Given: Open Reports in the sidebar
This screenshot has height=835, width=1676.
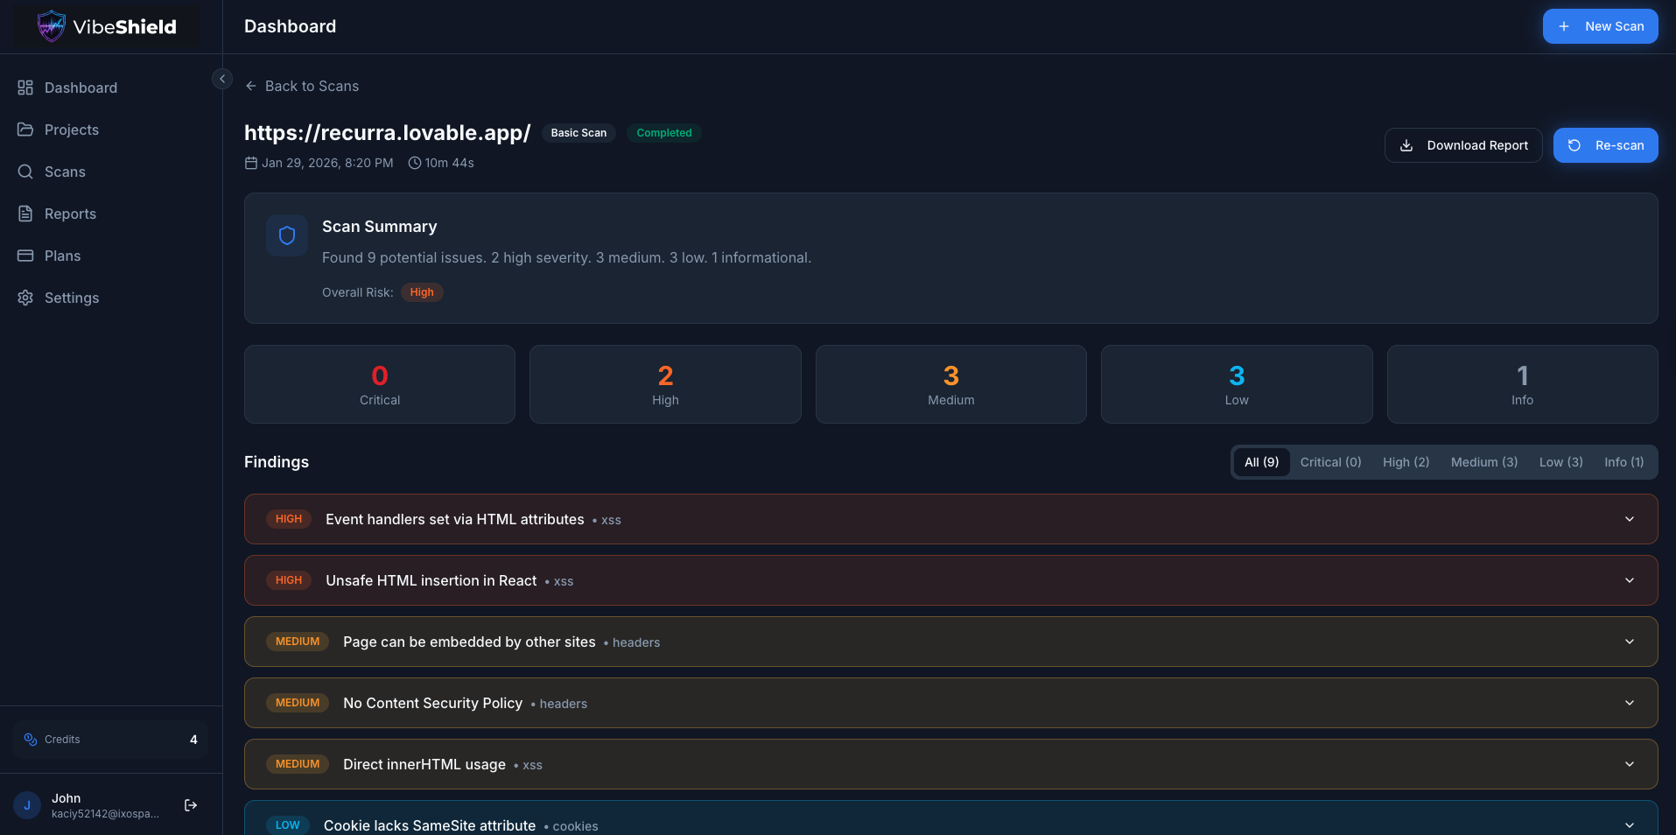Looking at the screenshot, I should (x=70, y=214).
